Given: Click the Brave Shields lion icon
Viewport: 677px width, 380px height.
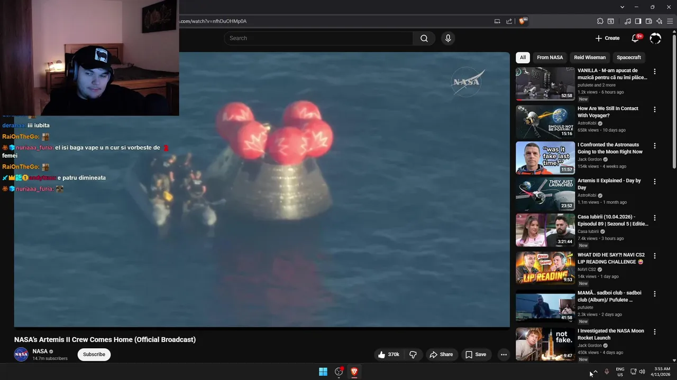Looking at the screenshot, I should click(523, 21).
